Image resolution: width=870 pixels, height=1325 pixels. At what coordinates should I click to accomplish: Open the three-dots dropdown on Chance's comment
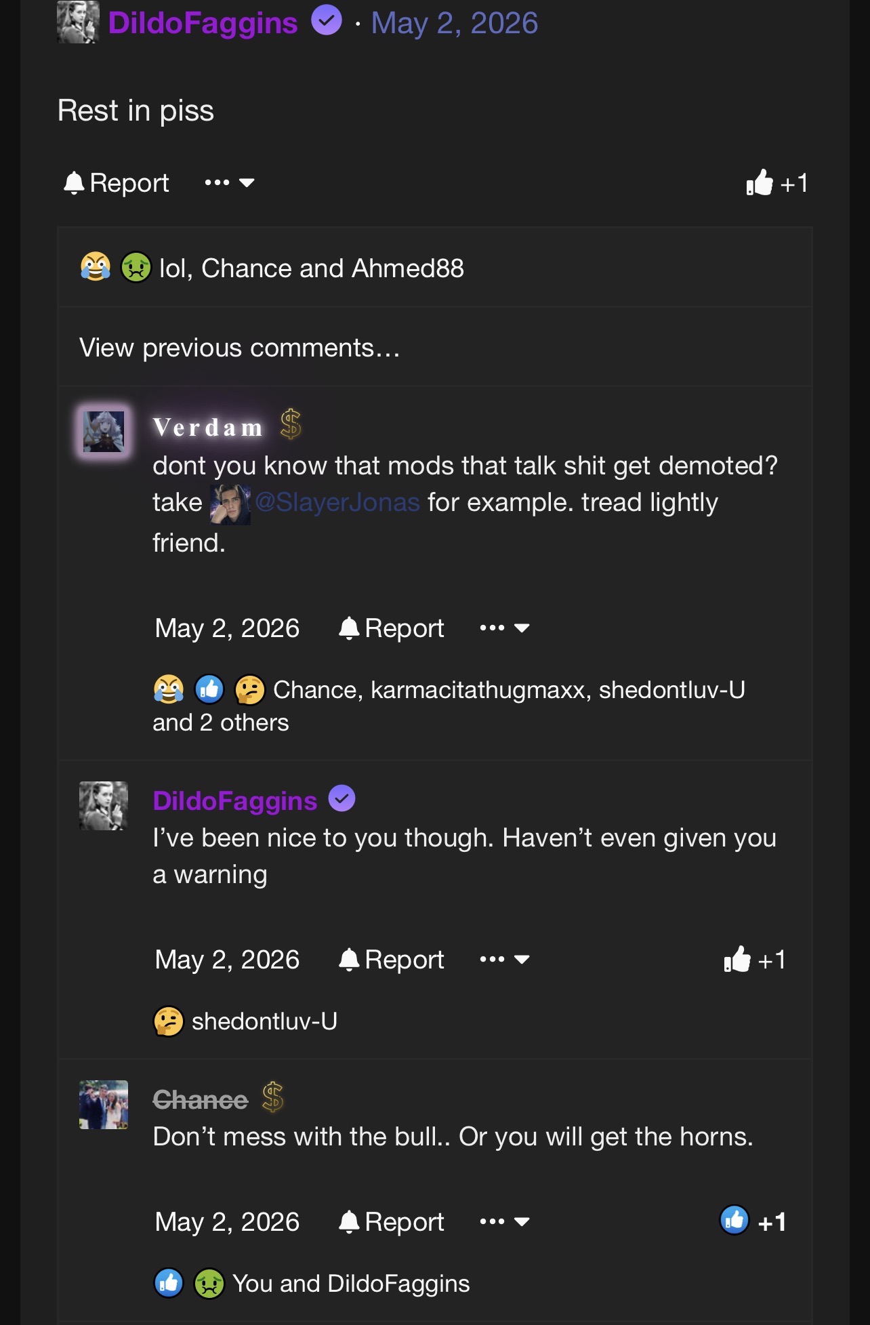pyautogui.click(x=504, y=1221)
